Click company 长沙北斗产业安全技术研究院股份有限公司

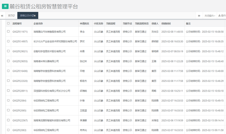[55, 41]
